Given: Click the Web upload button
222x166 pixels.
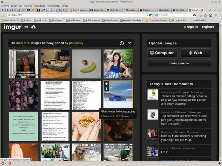Looking at the screenshot, I should 195,53.
